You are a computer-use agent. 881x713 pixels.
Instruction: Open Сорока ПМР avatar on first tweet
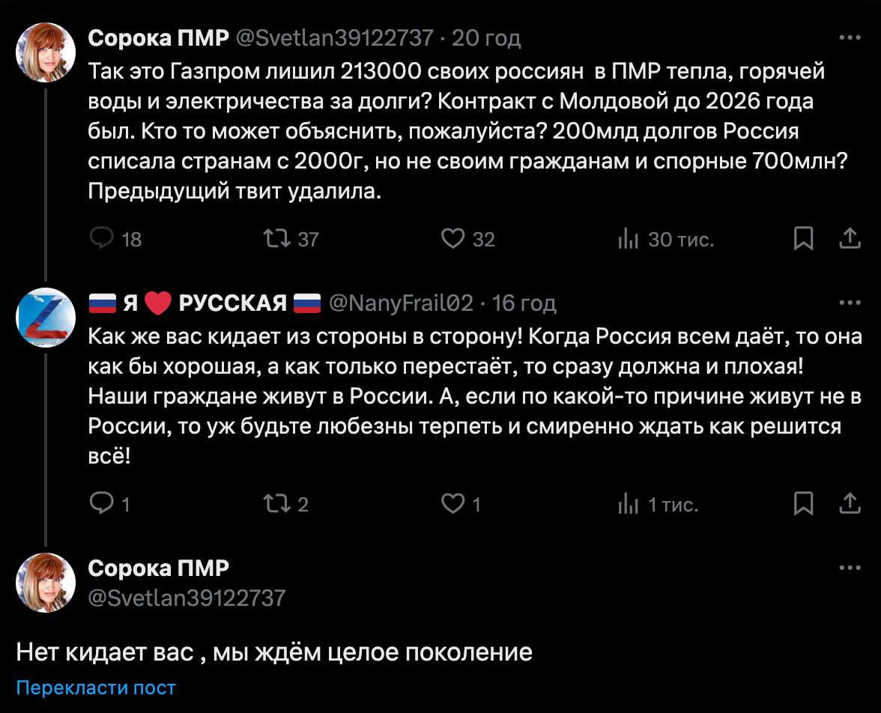click(46, 52)
